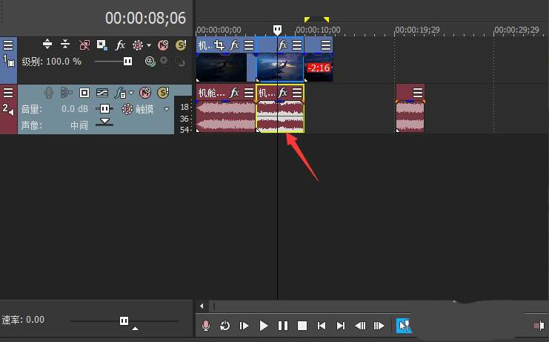
Task: Maximize video track height icon
Action: 47,45
